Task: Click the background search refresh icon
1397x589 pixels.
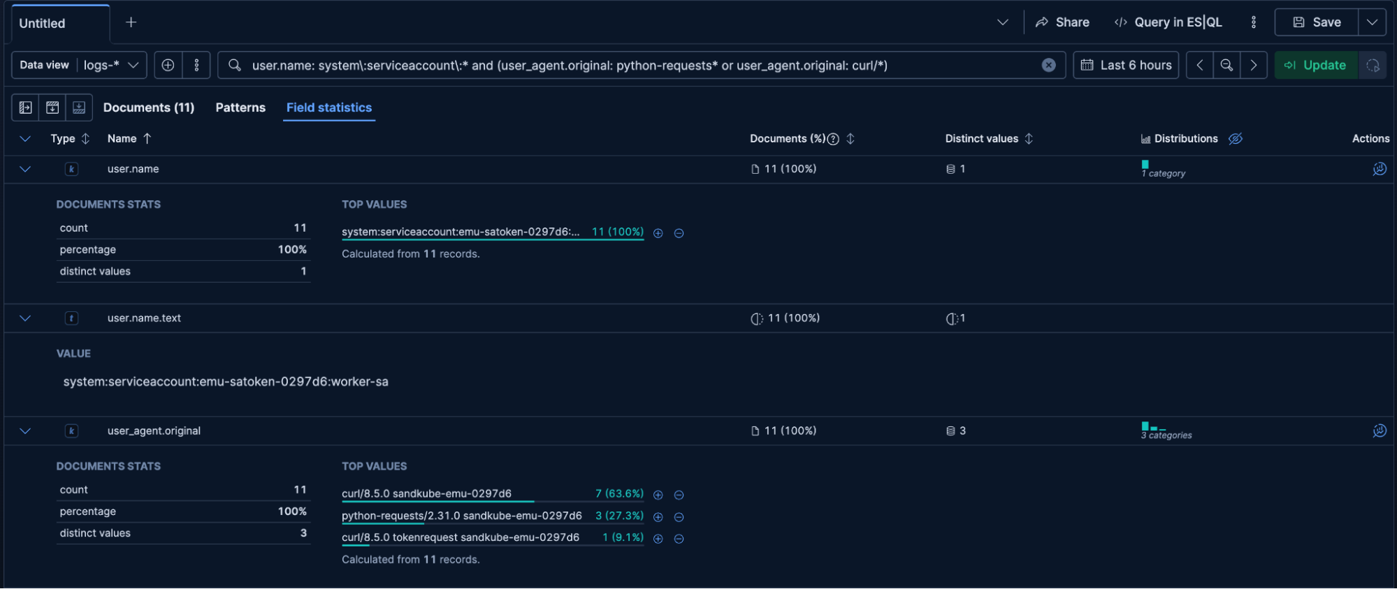Action: pyautogui.click(x=1373, y=65)
